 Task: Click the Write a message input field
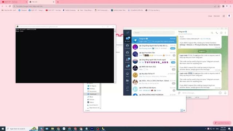point(200,93)
